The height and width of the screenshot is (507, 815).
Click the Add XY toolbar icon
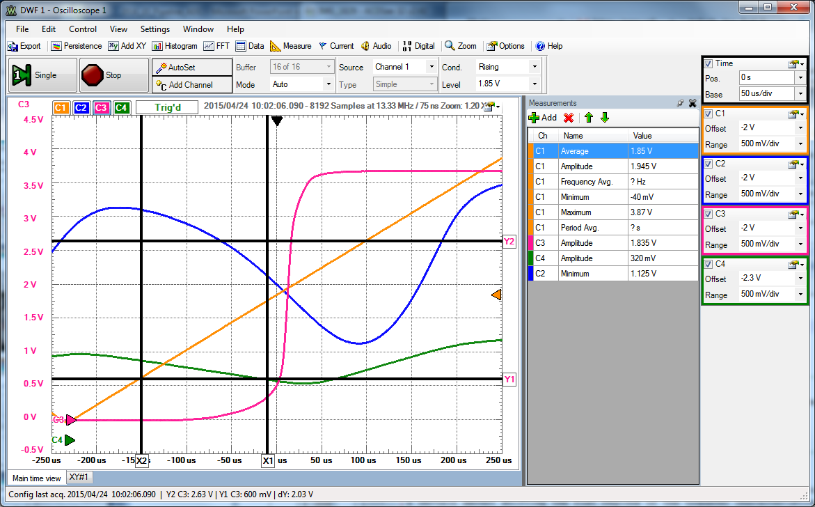pos(127,46)
